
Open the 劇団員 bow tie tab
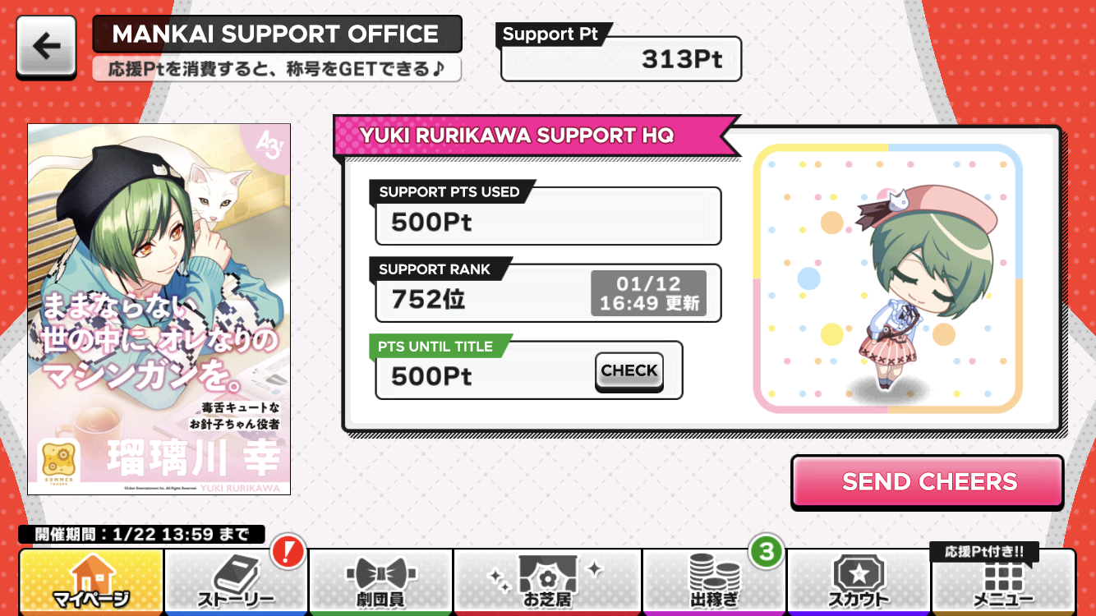[x=380, y=582]
